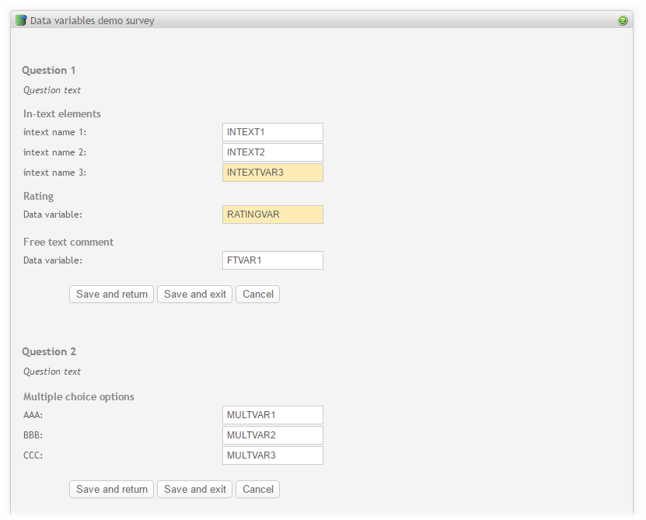Focus the highlighted RATINGVAR data variable field
The height and width of the screenshot is (520, 646).
(x=273, y=215)
